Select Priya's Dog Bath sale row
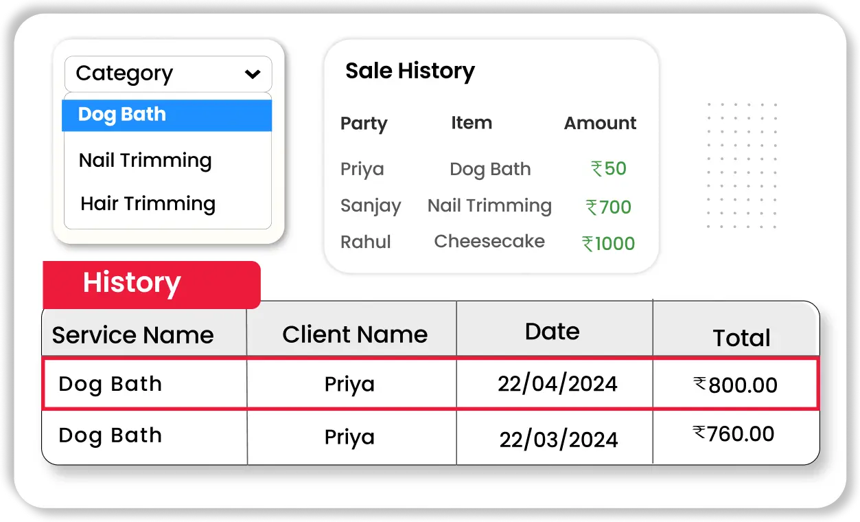The width and height of the screenshot is (860, 522). click(x=489, y=169)
